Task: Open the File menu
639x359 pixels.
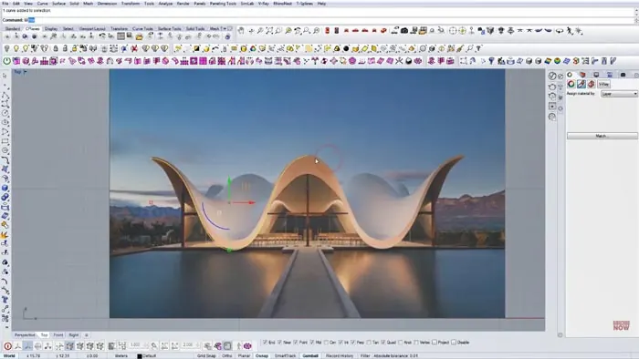Action: tap(5, 4)
